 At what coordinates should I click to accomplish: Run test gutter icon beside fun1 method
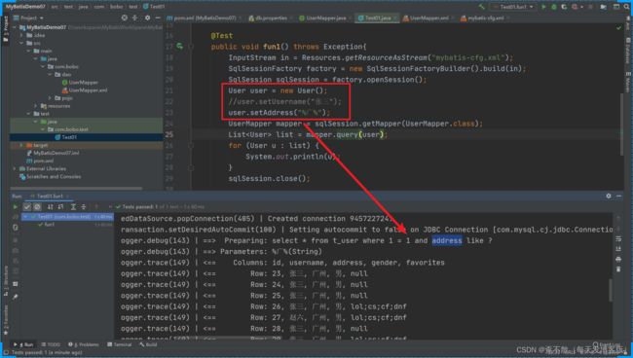click(179, 47)
